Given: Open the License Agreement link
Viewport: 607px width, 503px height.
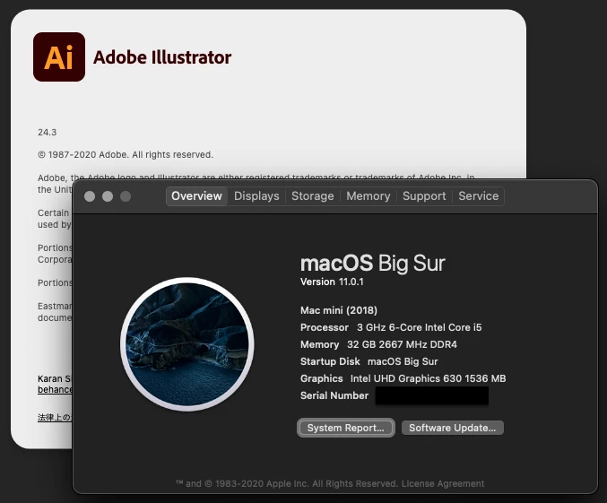Looking at the screenshot, I should (443, 483).
